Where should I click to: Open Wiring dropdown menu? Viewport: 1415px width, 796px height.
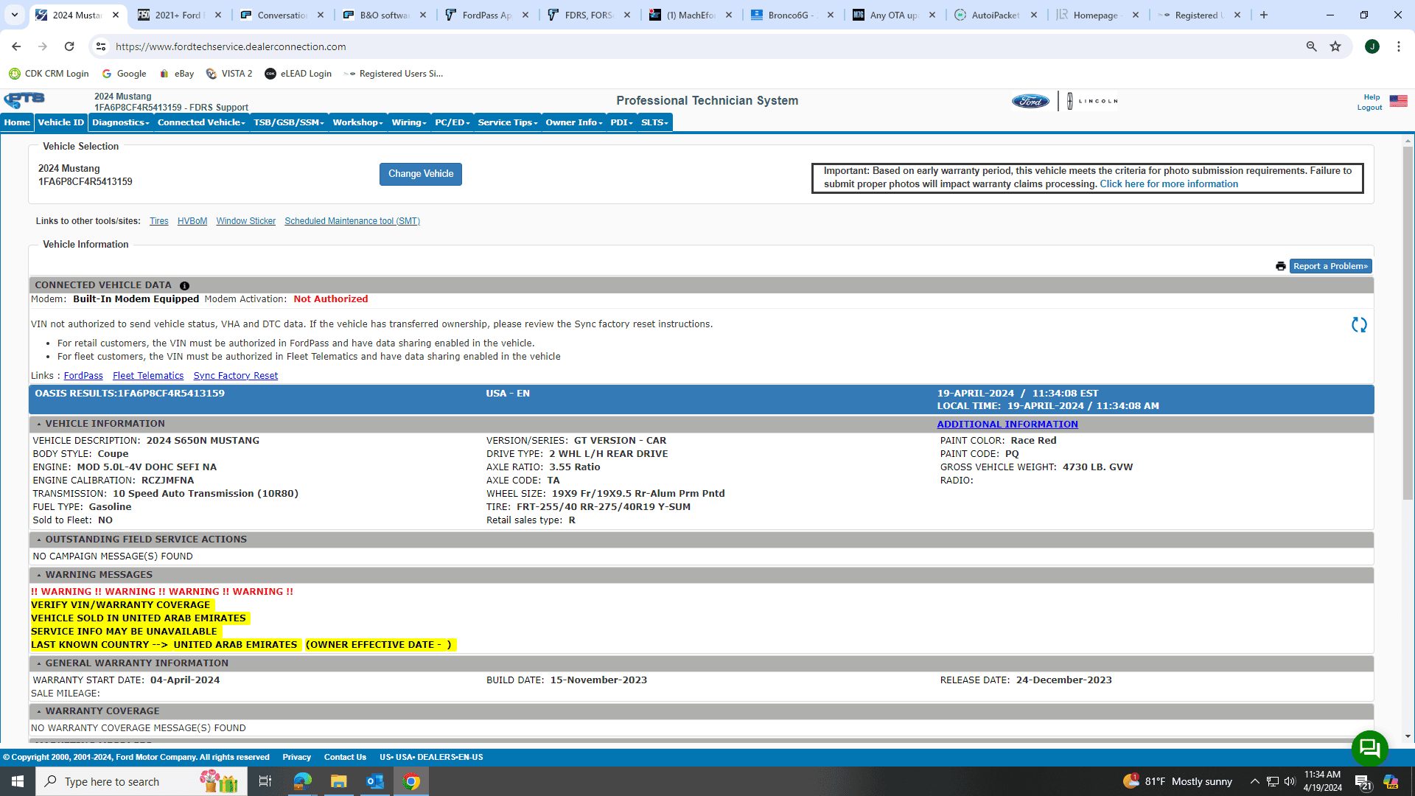[409, 122]
